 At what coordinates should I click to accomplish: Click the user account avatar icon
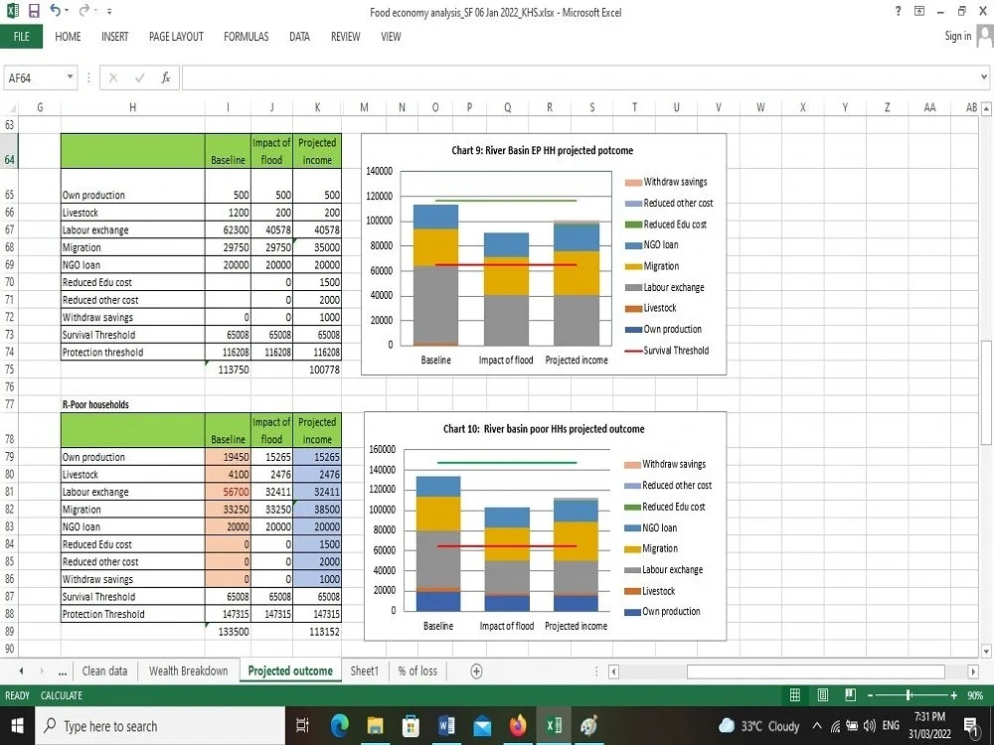click(985, 36)
